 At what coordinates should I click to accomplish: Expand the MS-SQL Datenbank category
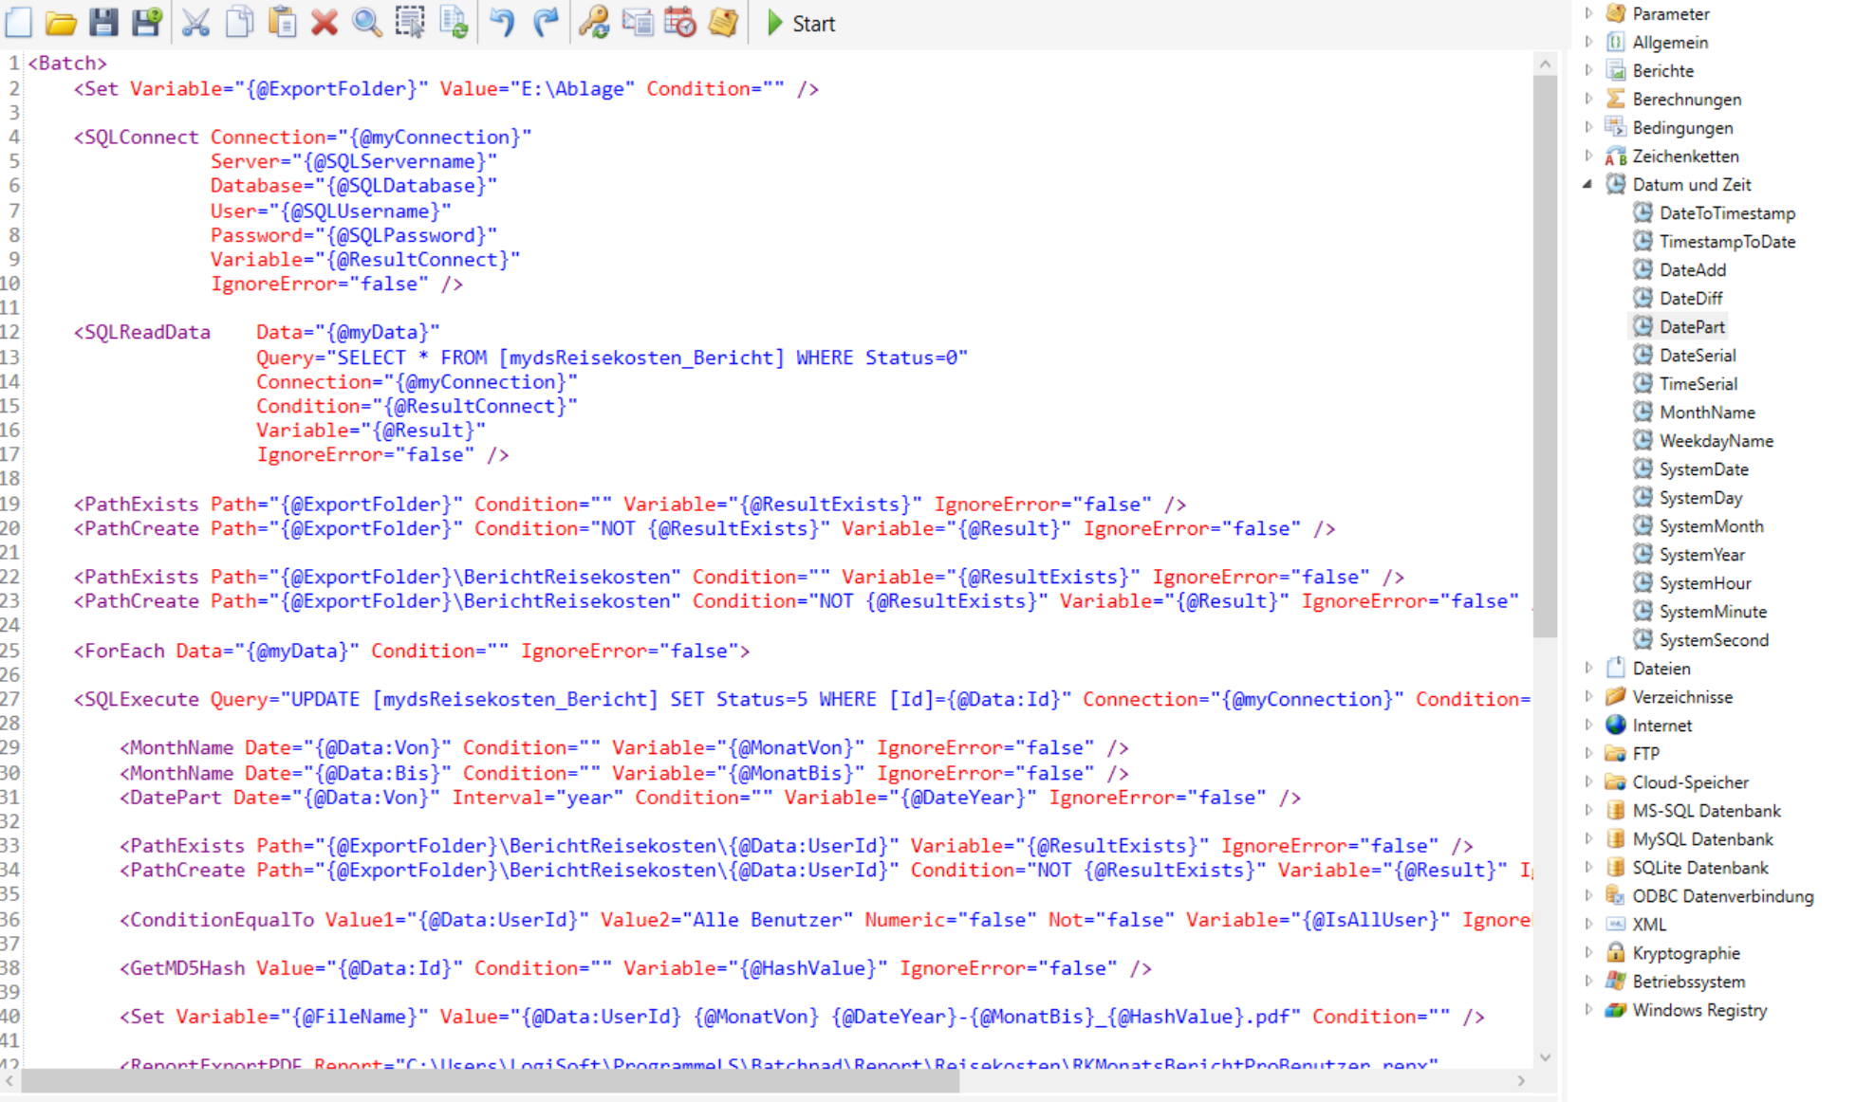(1587, 810)
